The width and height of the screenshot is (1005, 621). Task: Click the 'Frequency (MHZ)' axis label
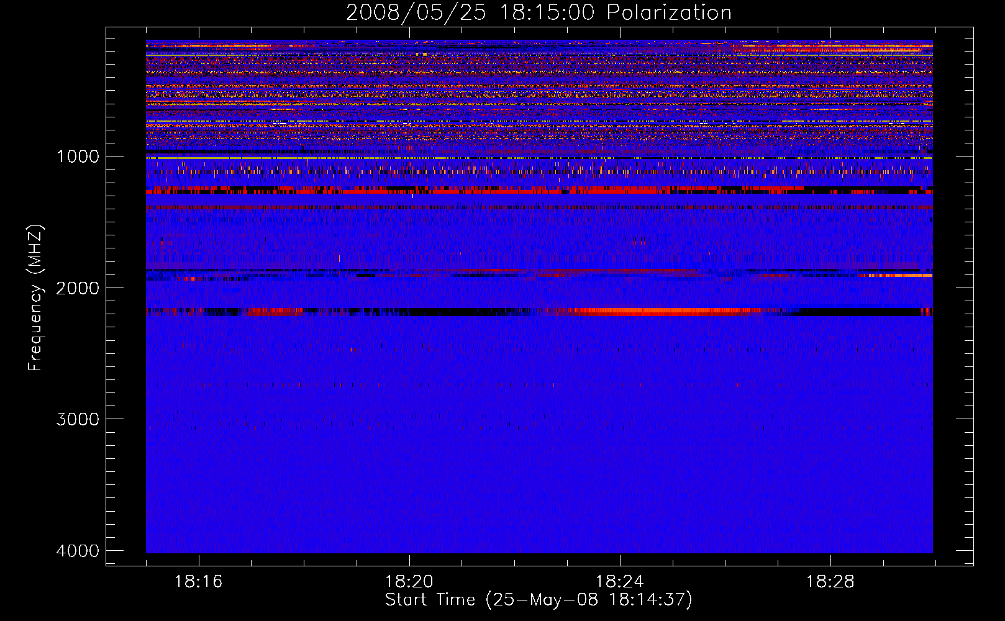coord(35,298)
